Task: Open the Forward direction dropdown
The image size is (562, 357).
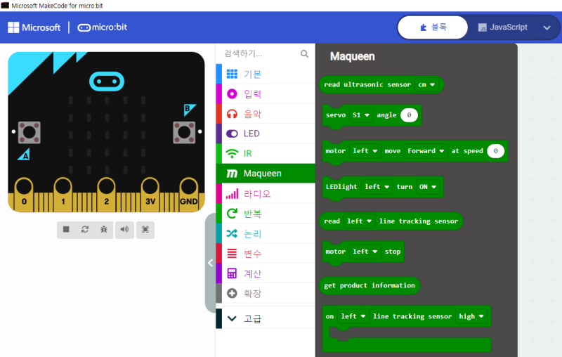Action: click(x=426, y=151)
